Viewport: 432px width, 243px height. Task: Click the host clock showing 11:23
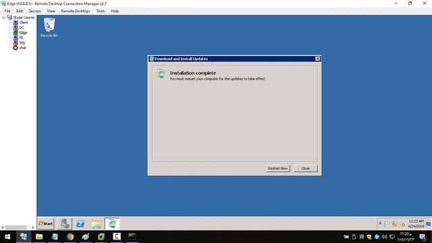(406, 237)
